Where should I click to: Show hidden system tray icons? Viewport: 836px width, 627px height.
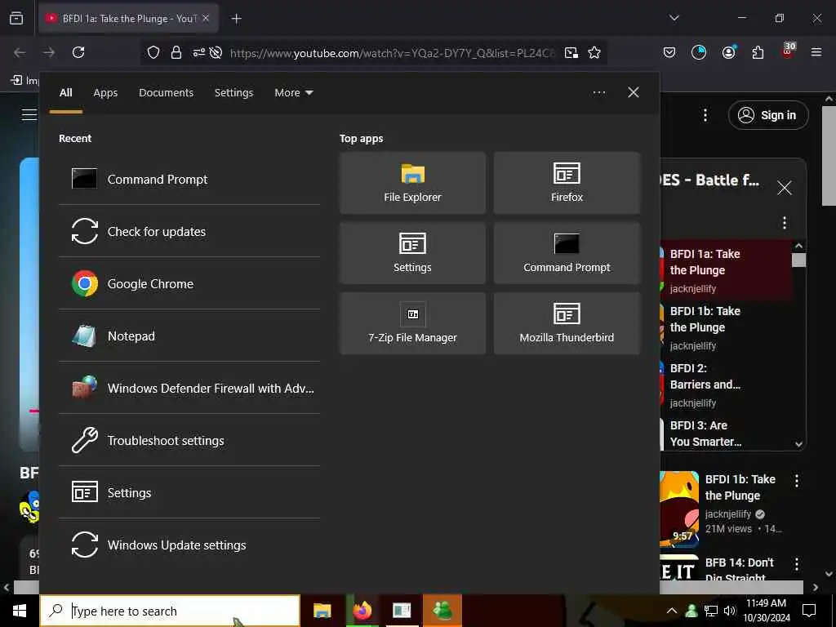672,611
